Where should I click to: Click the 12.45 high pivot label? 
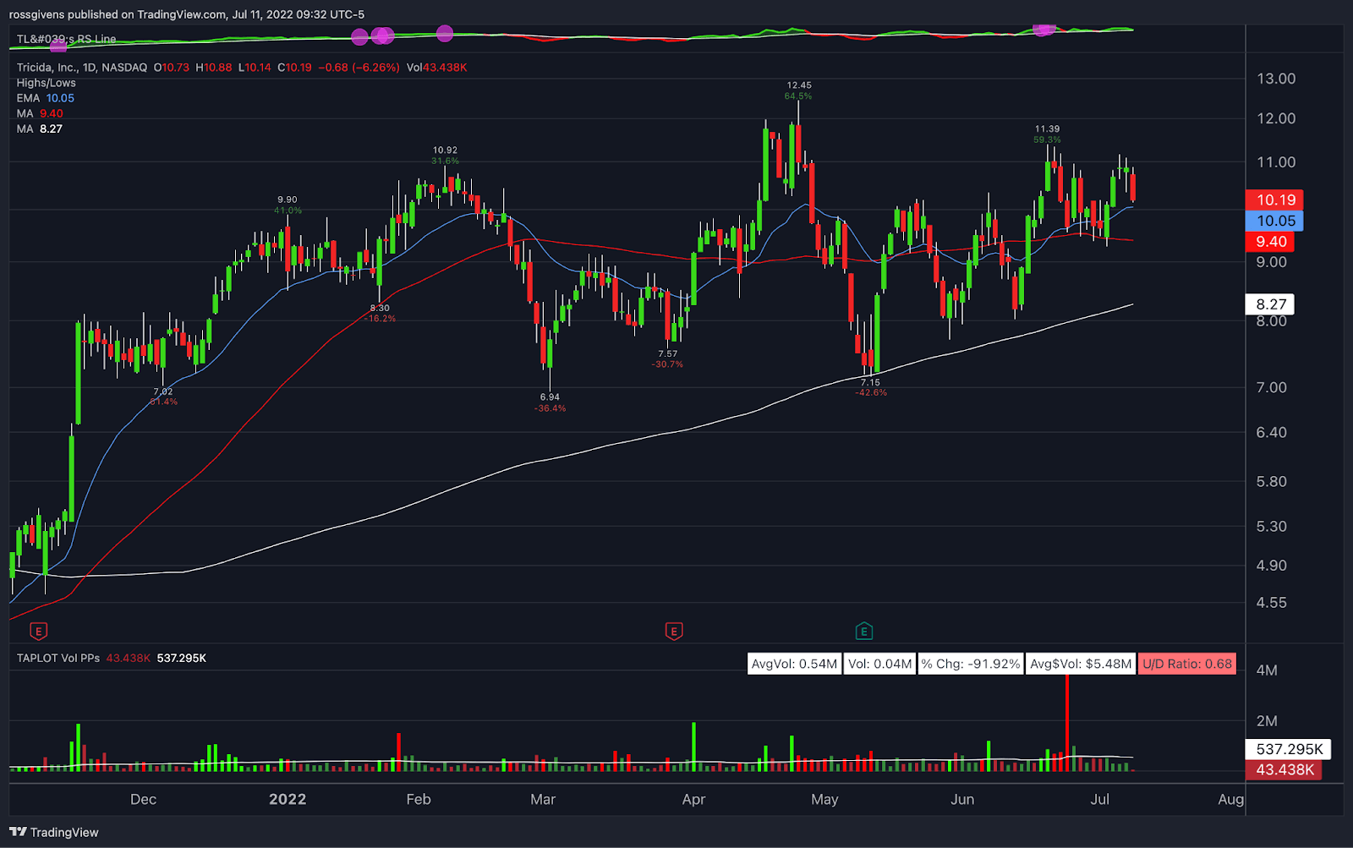[798, 85]
